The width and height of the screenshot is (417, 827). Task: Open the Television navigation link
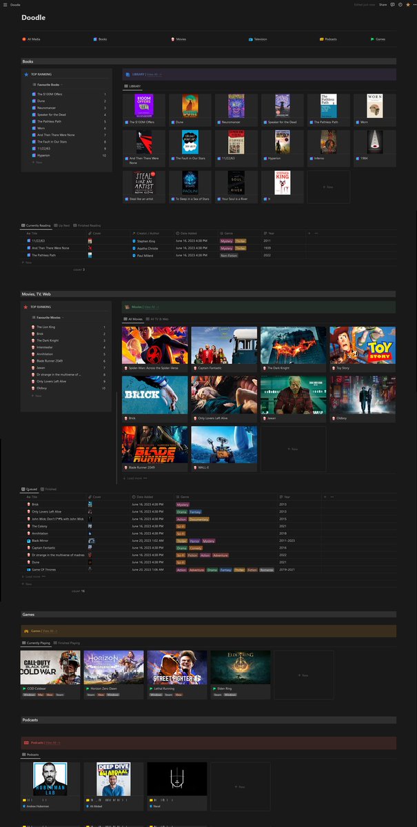[258, 39]
